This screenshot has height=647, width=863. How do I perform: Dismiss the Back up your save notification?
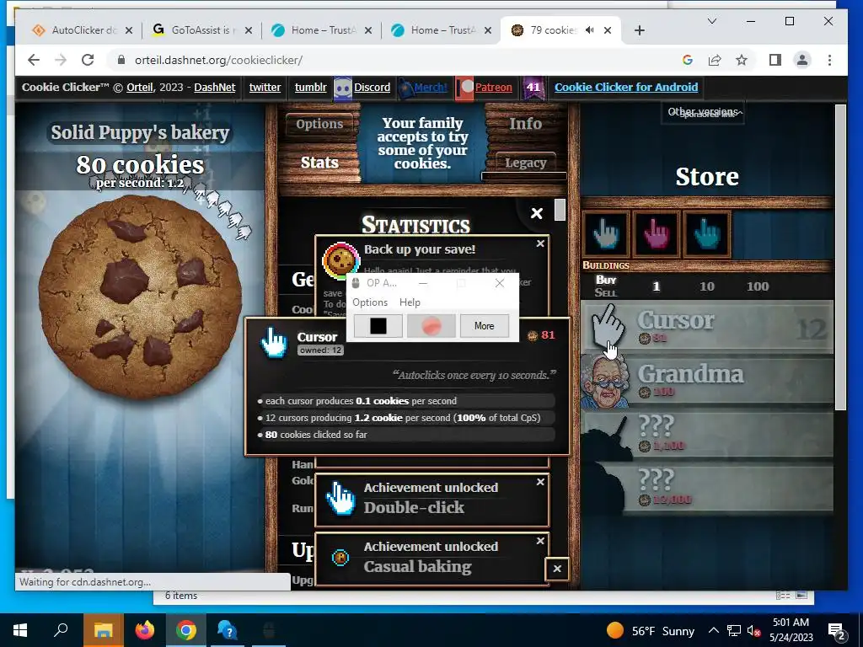coord(540,243)
